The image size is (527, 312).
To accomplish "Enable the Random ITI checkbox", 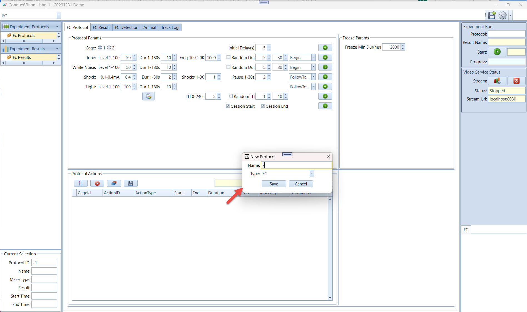I will pos(230,96).
